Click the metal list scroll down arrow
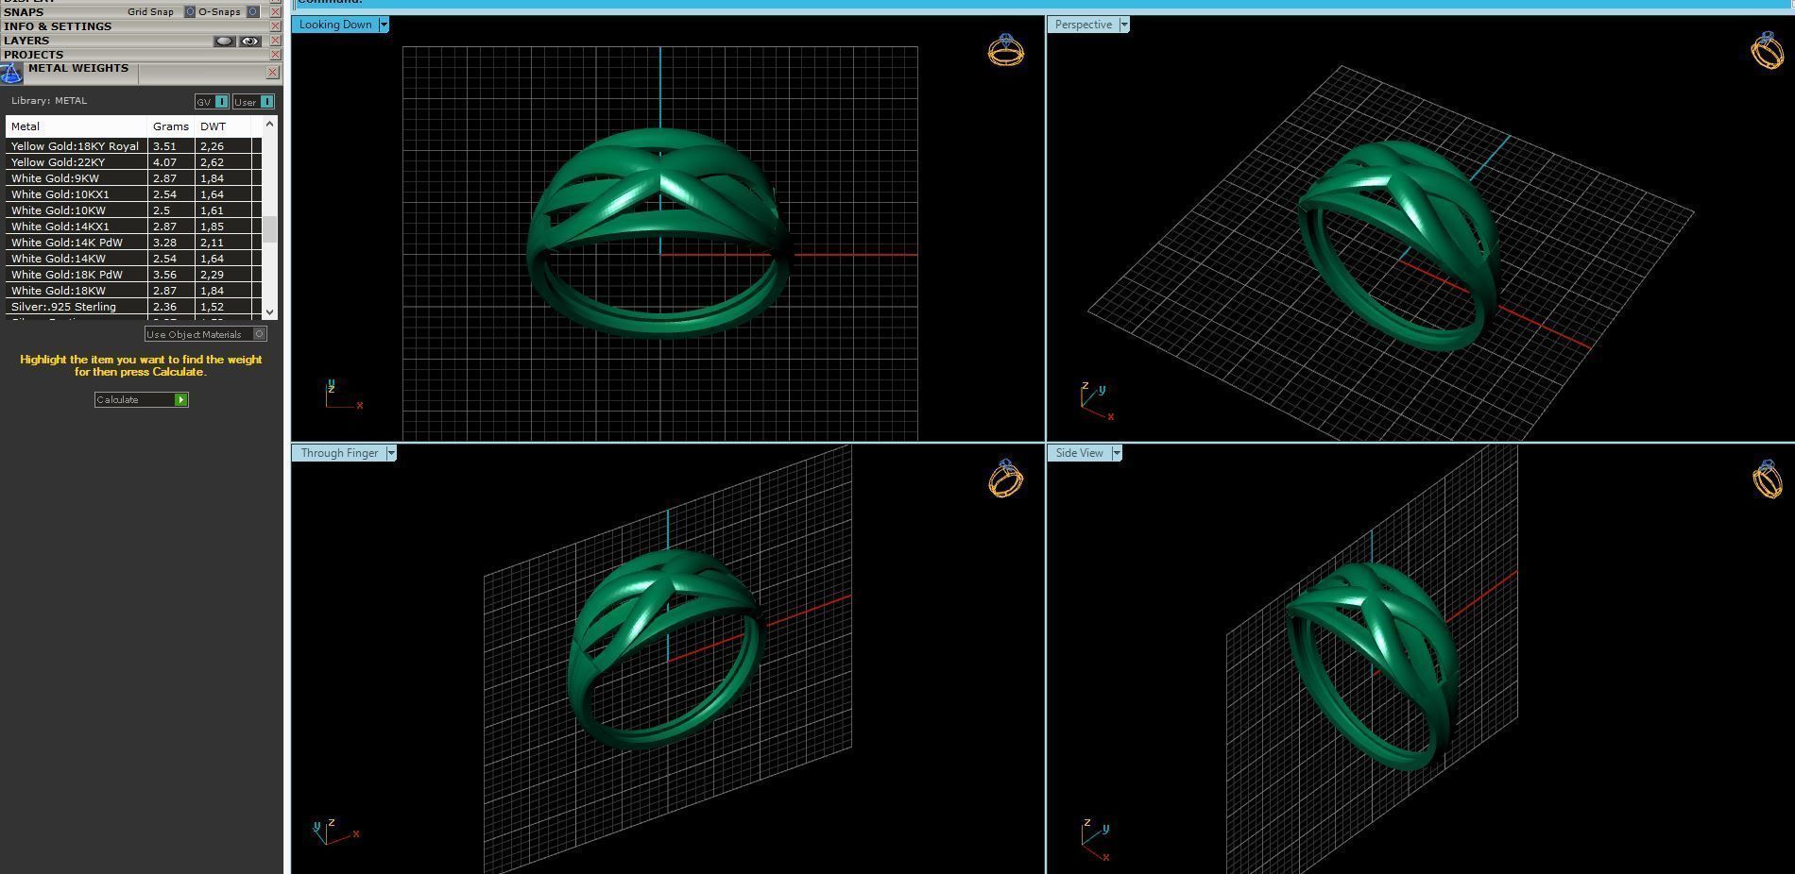 pyautogui.click(x=270, y=311)
